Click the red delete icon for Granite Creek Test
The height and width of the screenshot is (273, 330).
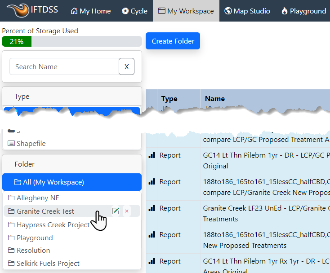pyautogui.click(x=127, y=211)
